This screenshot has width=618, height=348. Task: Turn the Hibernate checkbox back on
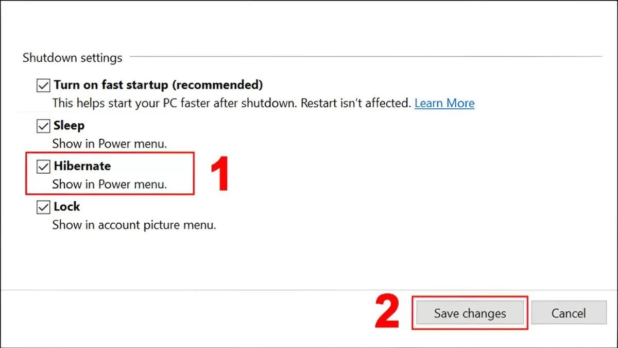pyautogui.click(x=42, y=166)
